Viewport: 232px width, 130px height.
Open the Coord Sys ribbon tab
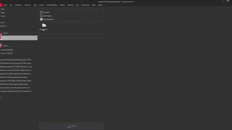28,5
